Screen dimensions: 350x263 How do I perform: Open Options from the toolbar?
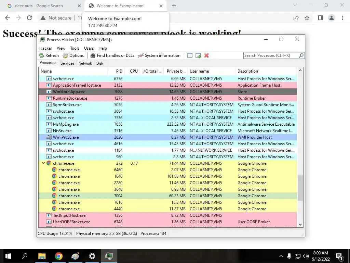tap(73, 55)
